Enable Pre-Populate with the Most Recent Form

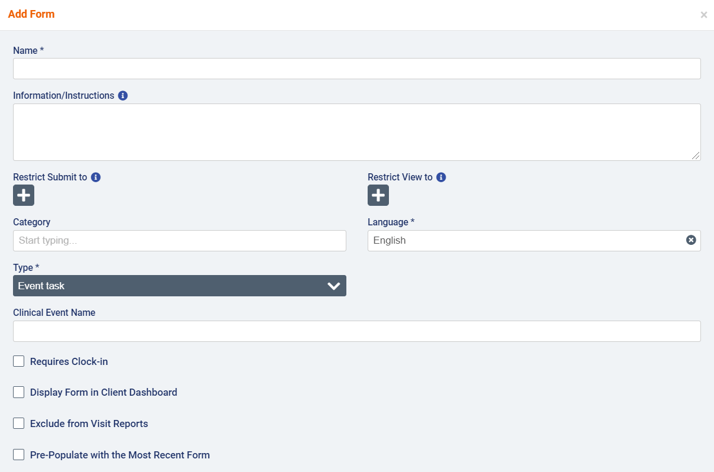19,455
